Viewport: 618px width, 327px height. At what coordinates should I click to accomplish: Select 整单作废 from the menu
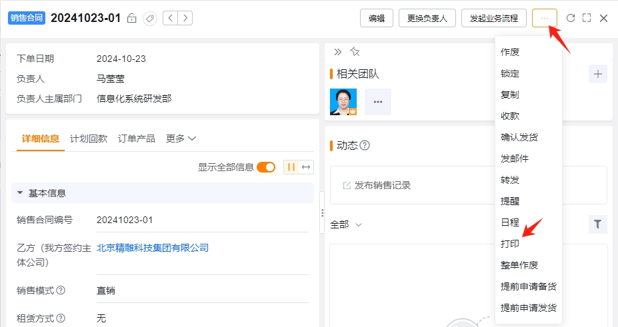(529, 265)
